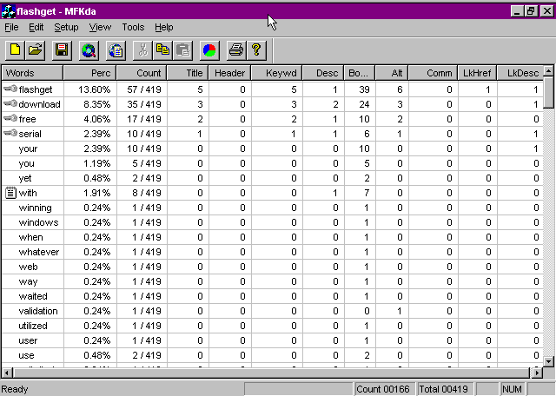The image size is (556, 396).
Task: Click the Copy toolbar icon
Action: (162, 50)
